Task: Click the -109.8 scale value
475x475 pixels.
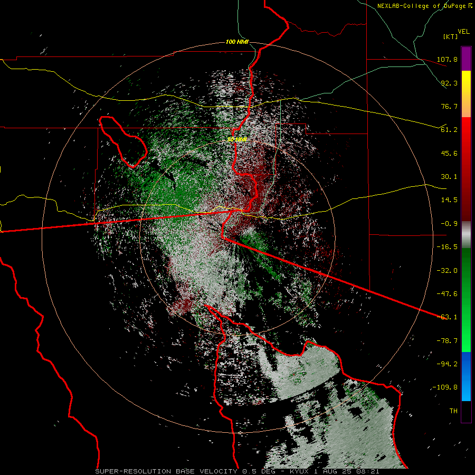Action: (x=445, y=387)
